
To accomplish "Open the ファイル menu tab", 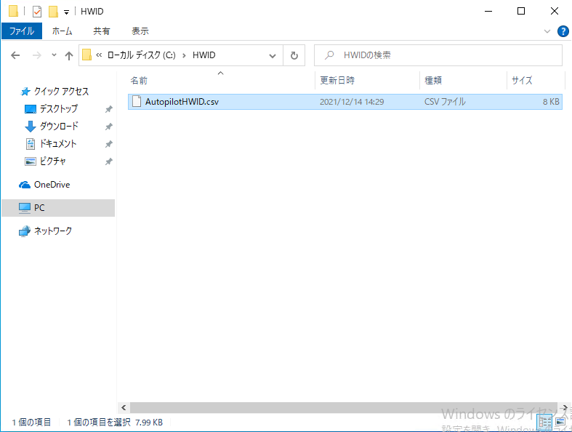I will 22,31.
